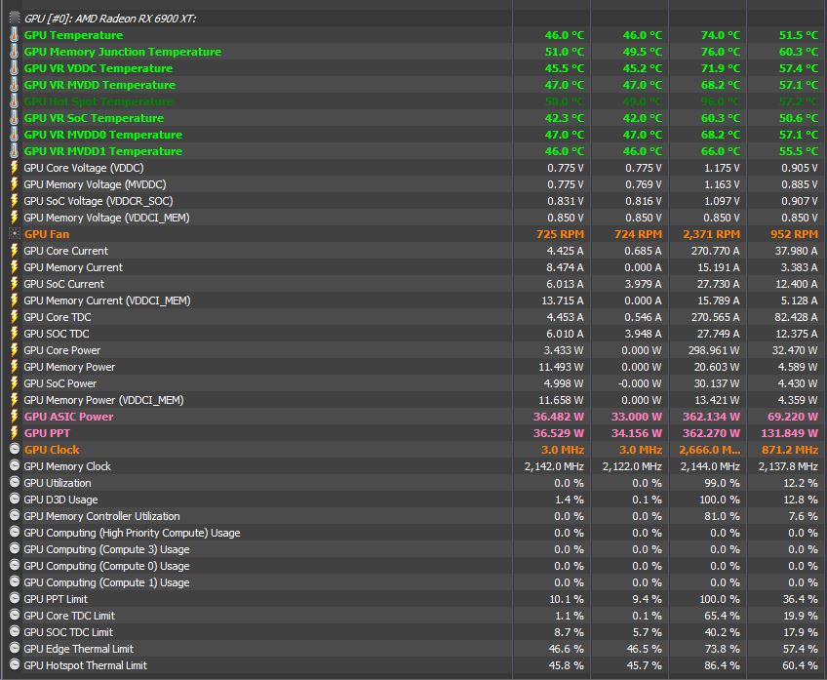Click thermometer icon for GPU Memory Junction Temperature

tap(15, 52)
